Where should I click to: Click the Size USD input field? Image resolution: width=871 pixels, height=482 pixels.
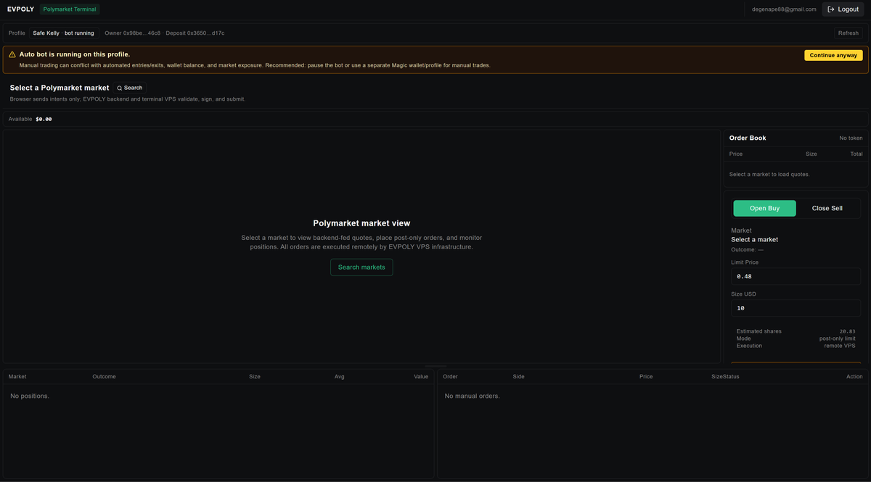(796, 308)
